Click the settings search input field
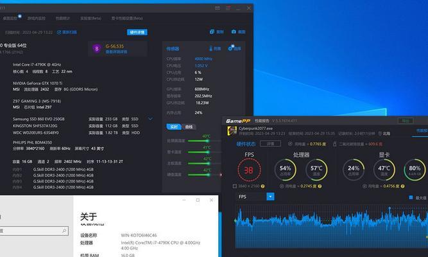Viewport: 428px width, 257px height. coord(34,231)
